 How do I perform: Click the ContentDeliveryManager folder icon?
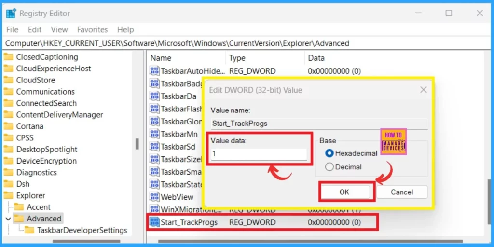[9, 115]
